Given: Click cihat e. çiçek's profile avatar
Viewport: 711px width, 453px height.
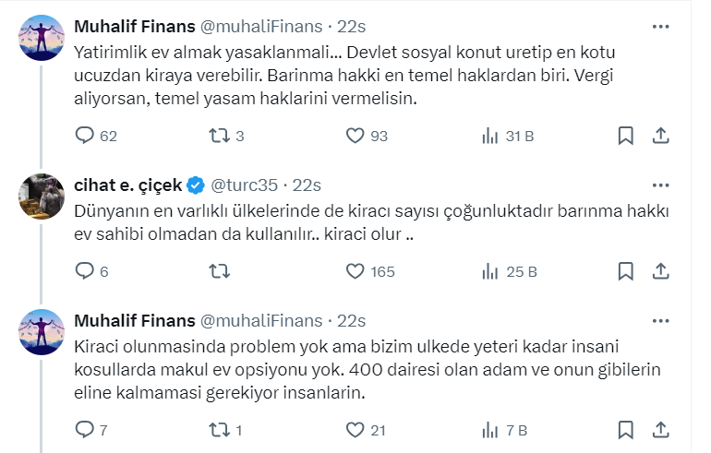Looking at the screenshot, I should 41,195.
